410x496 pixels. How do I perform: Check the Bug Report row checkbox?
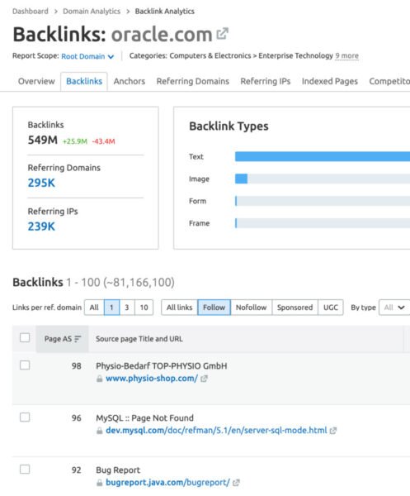[25, 469]
